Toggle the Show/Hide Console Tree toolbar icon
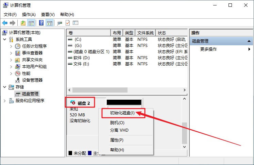Image resolution: width=254 pixels, height=165 pixels. point(31,23)
